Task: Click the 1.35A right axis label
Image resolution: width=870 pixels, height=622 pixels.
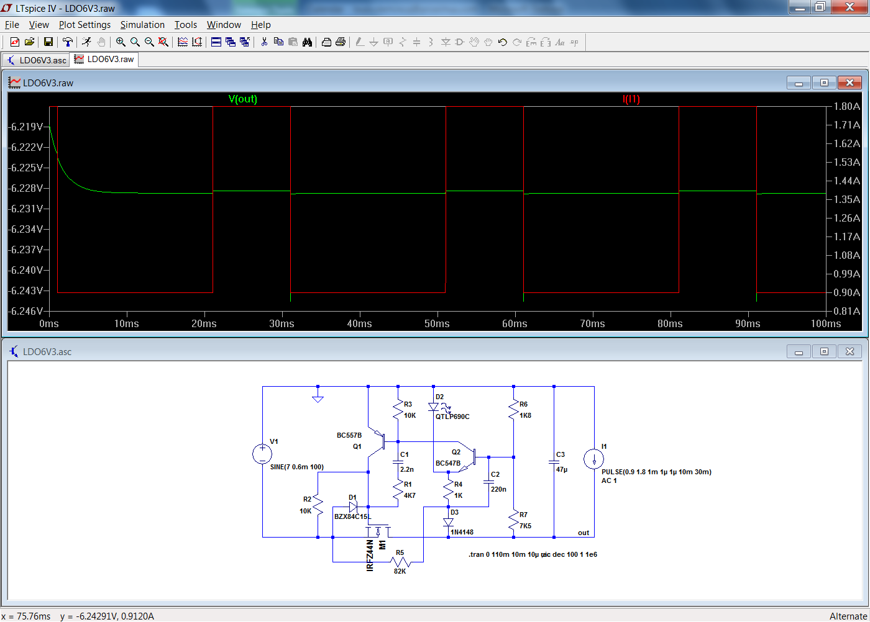Action: tap(847, 199)
